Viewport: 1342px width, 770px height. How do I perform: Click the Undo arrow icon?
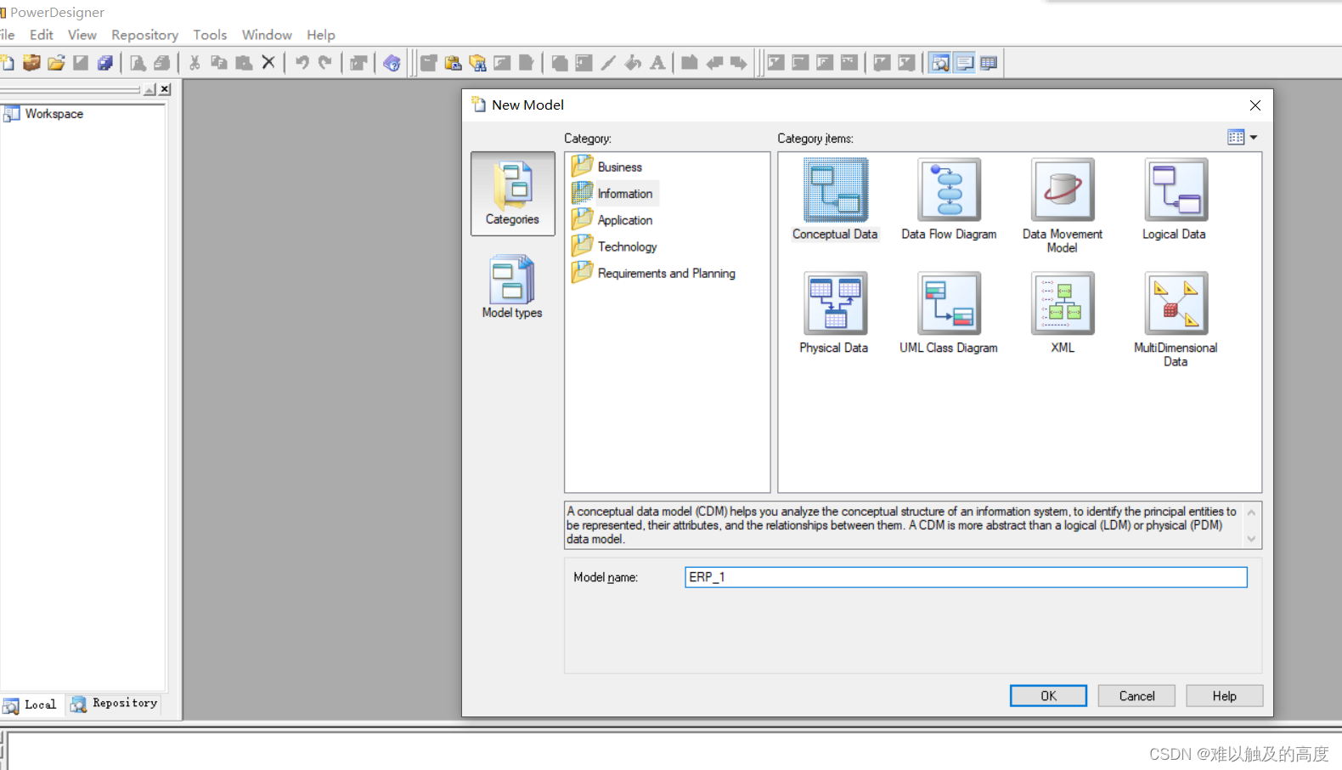pos(302,63)
